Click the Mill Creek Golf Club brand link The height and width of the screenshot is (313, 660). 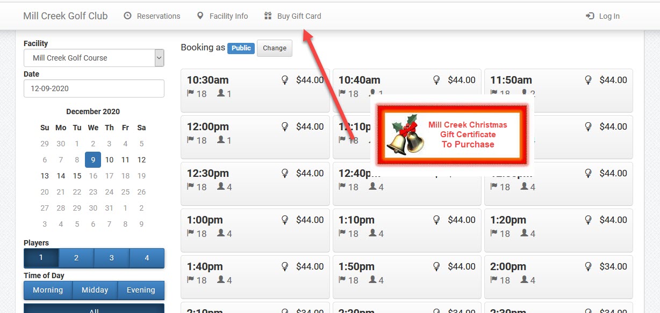click(x=66, y=16)
